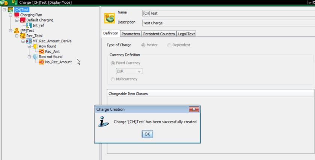The image size is (315, 160).
Task: Confirm the dialog with OK
Action: [147, 134]
